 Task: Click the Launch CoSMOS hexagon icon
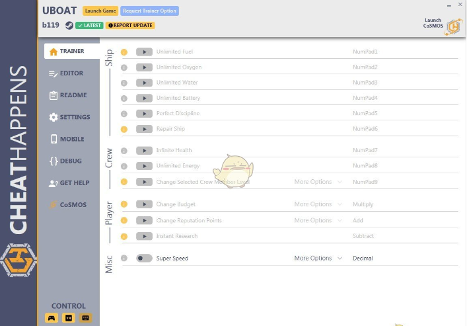click(x=453, y=27)
